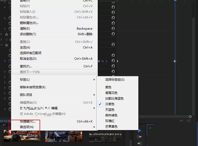Viewport: 198px width, 146px height.
Task: Select thumbnail of man at desk with monitors
Action: coord(22,136)
